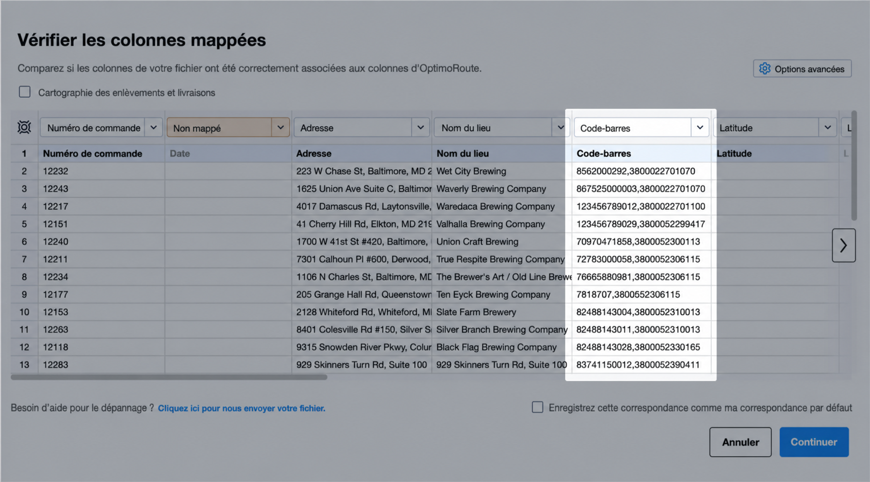The image size is (870, 482).
Task: Select order number cell 12177
Action: pyautogui.click(x=102, y=294)
